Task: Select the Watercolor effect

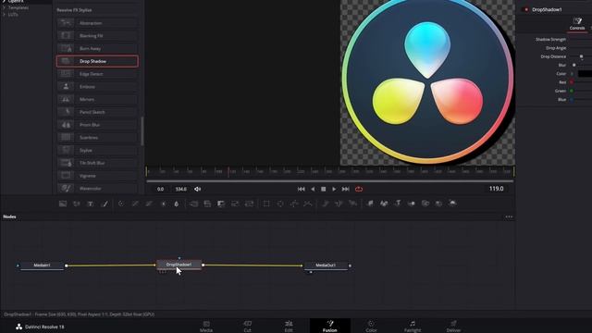Action: click(x=97, y=189)
